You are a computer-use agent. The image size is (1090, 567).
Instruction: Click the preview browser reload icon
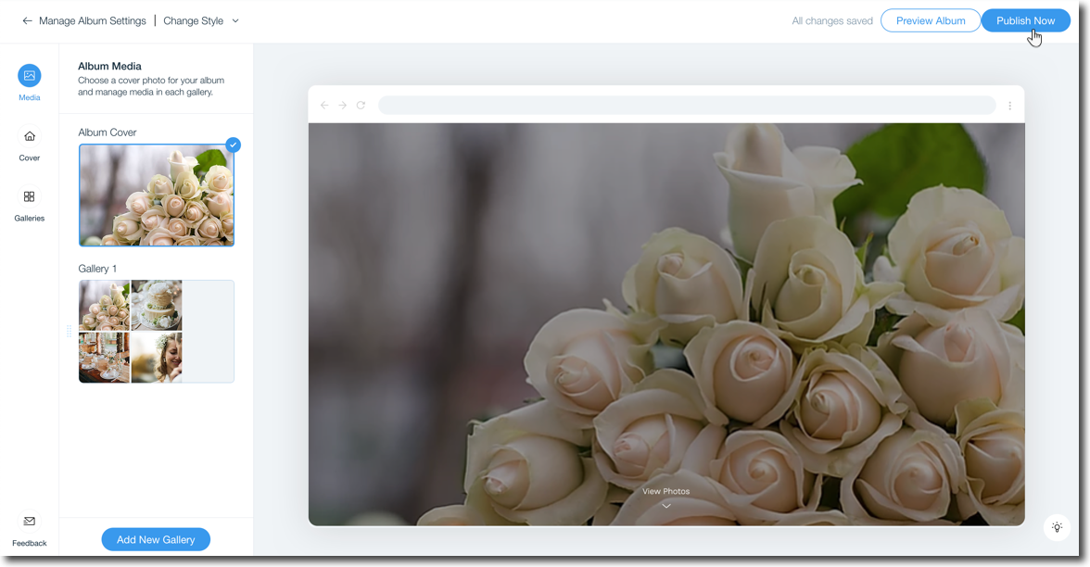click(361, 106)
